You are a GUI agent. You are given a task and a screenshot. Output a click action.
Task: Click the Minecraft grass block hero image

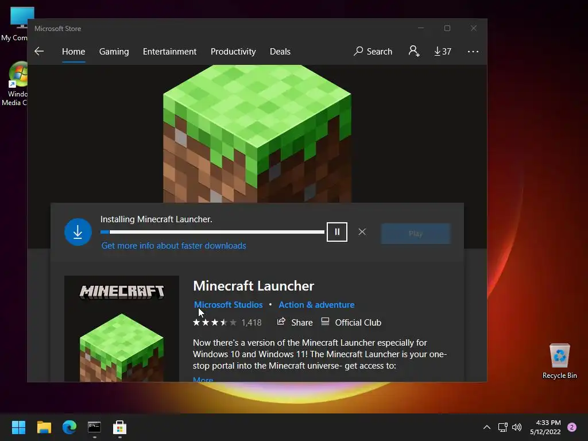(x=257, y=134)
